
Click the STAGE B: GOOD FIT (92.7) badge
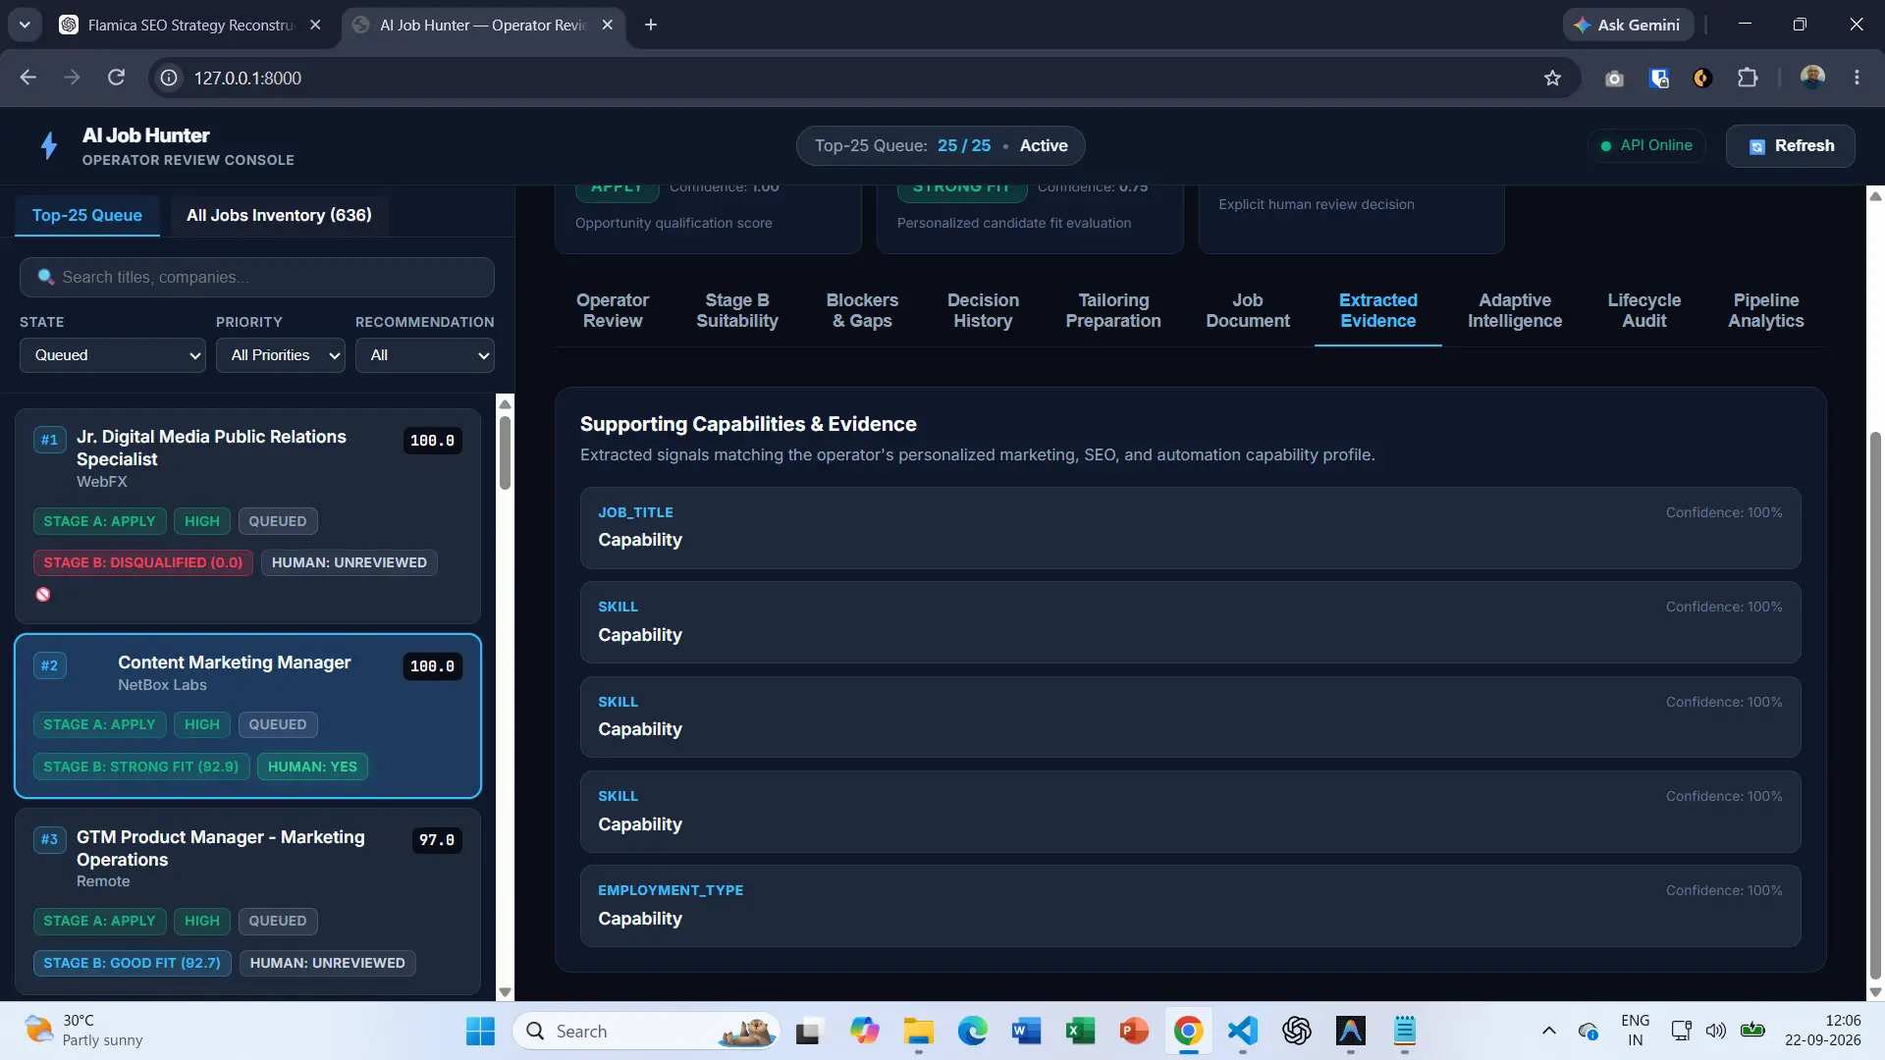point(133,963)
